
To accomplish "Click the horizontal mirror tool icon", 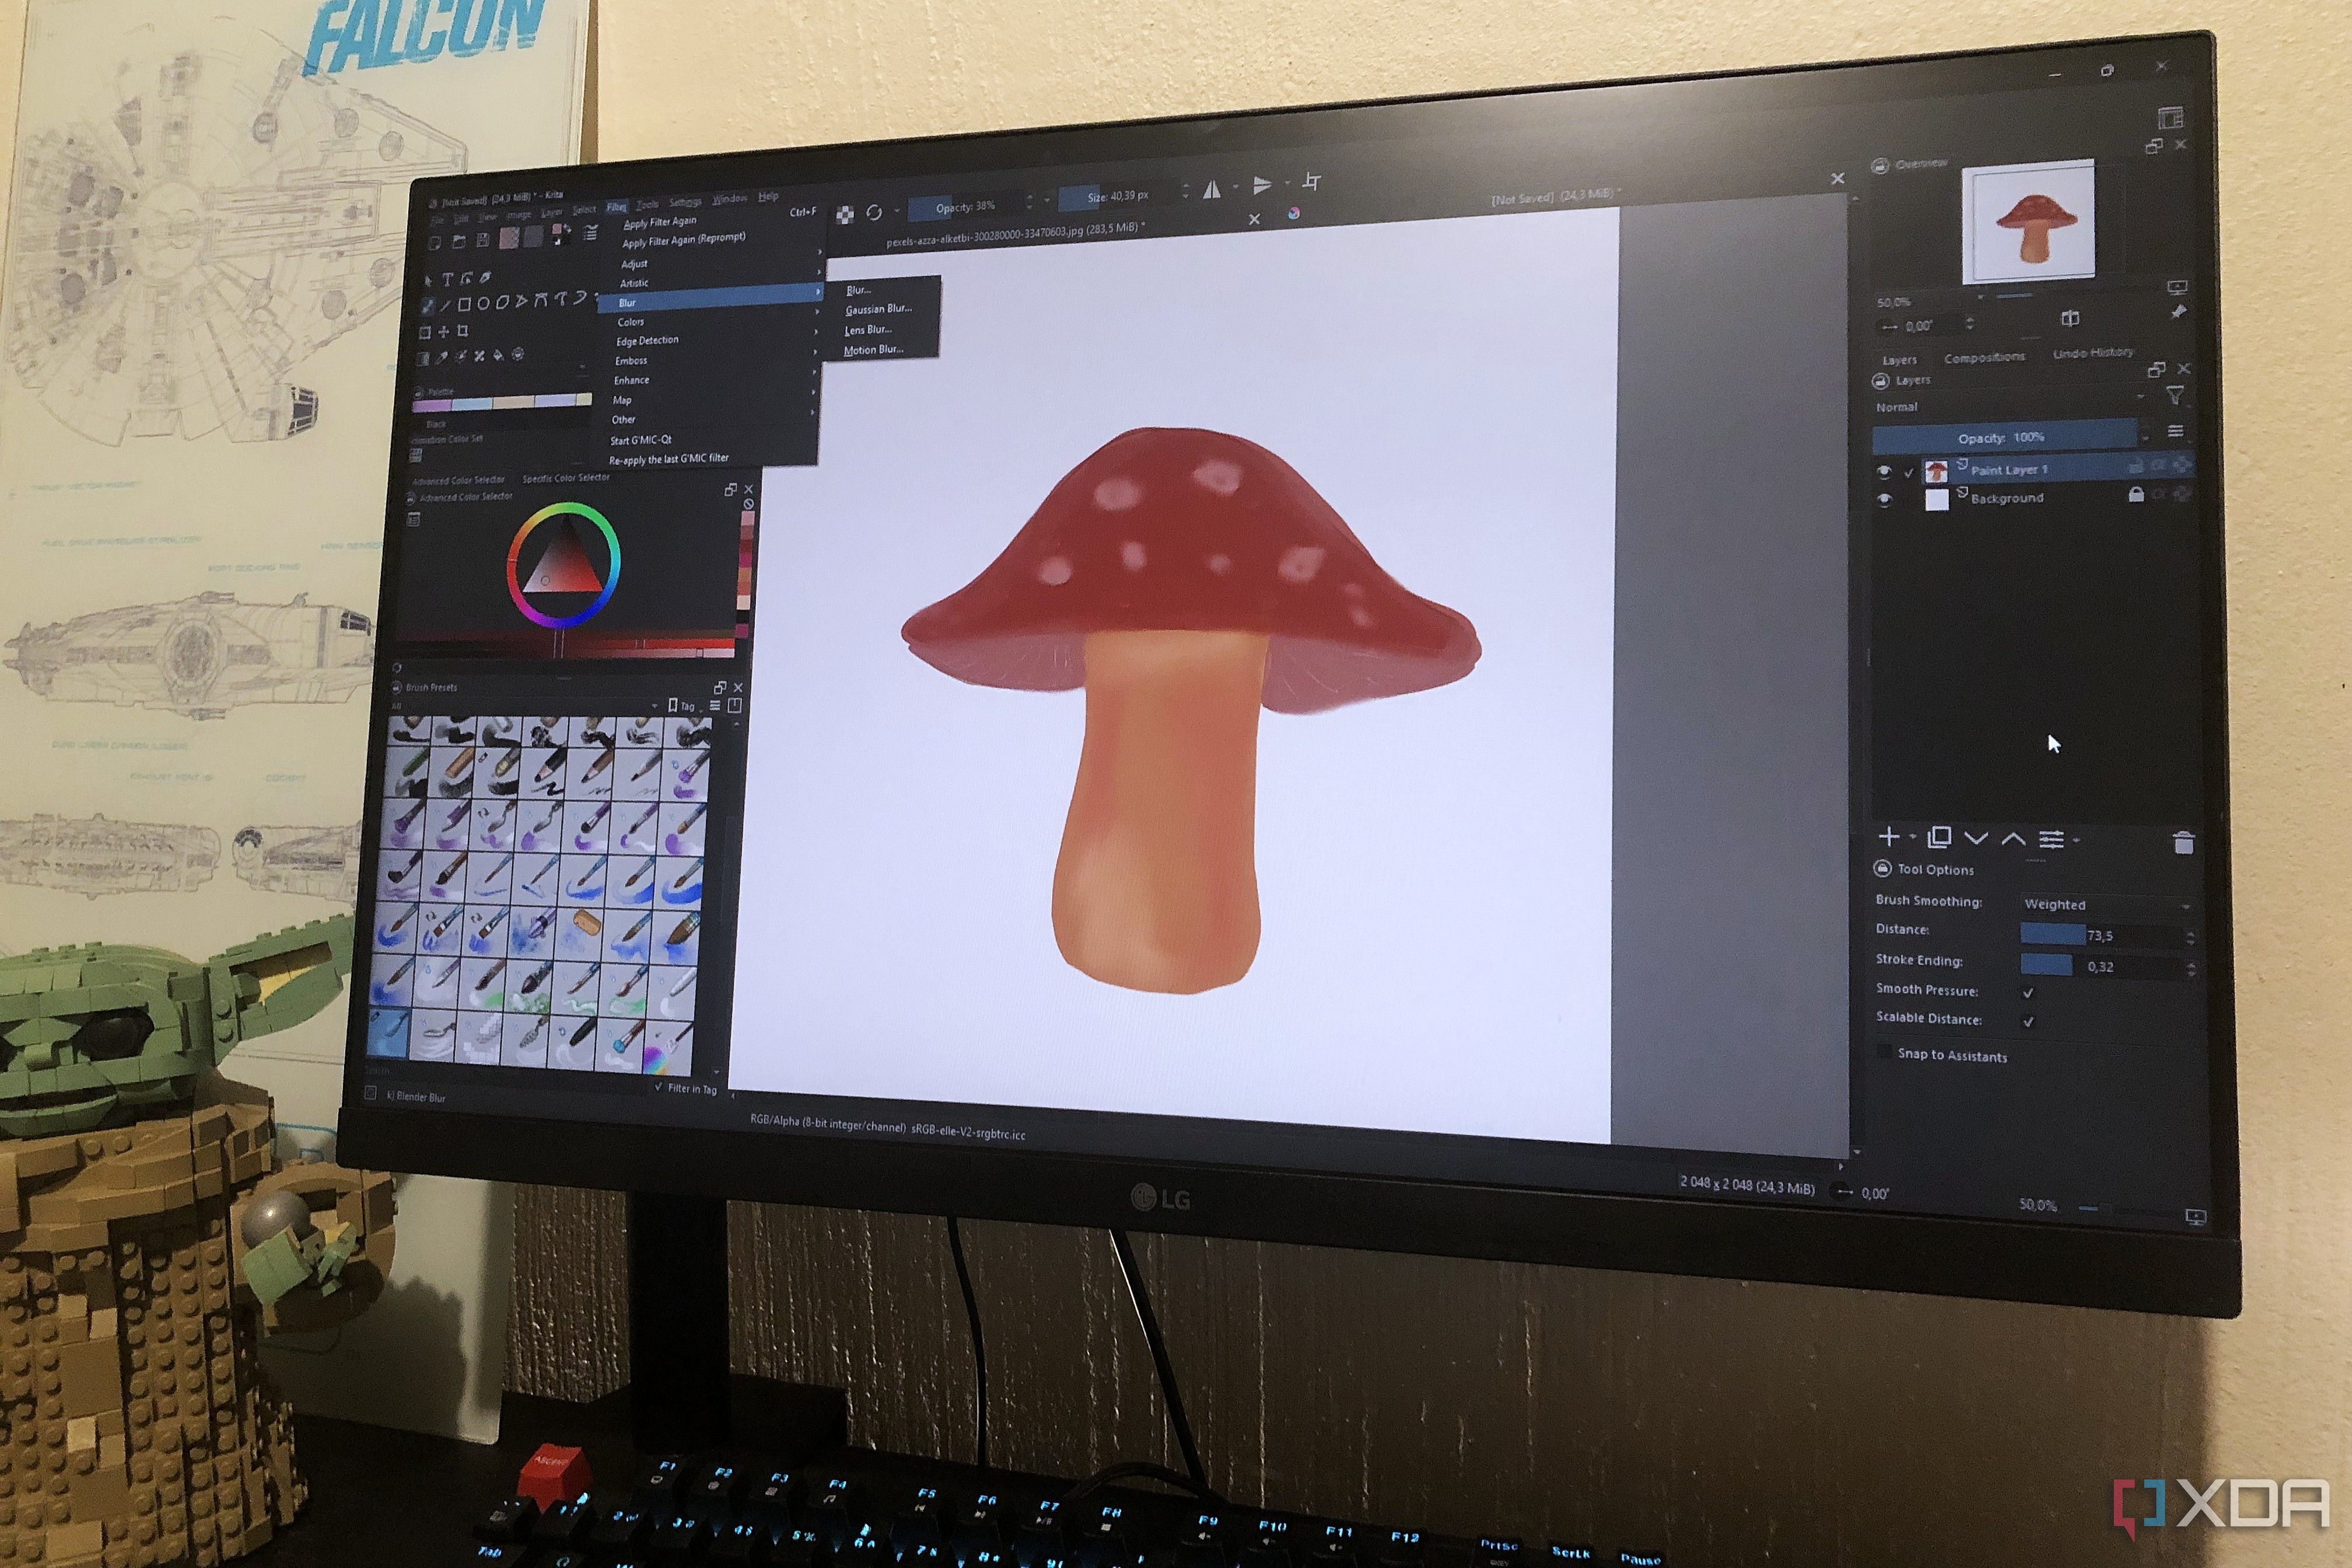I will click(1212, 189).
